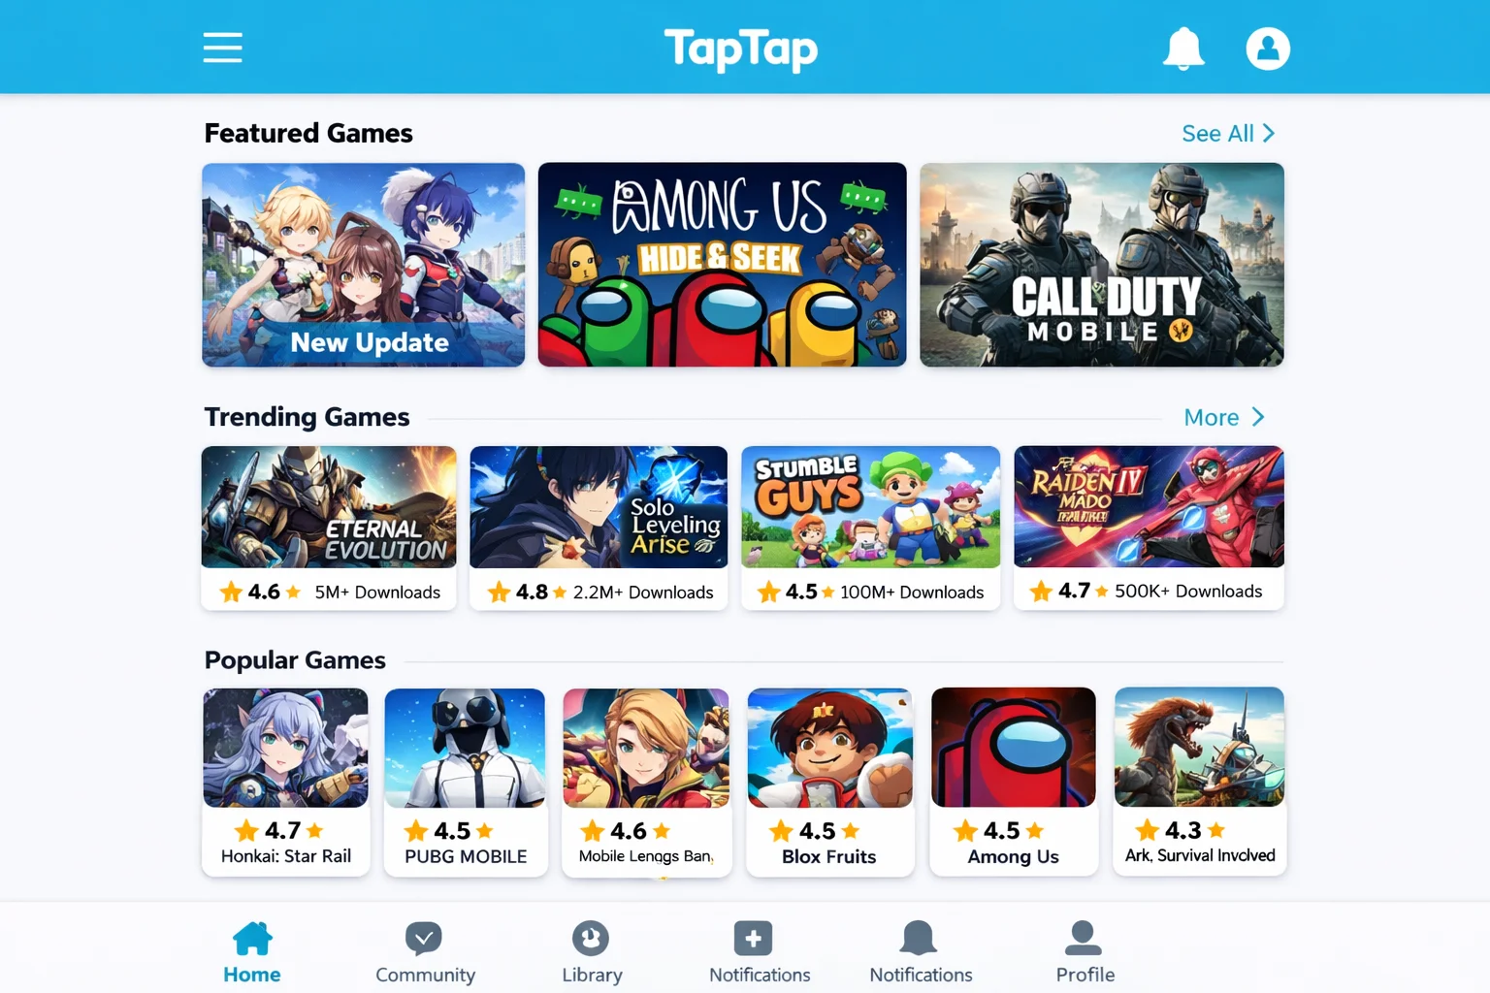Viewport: 1490px width, 993px height.
Task: Open the Among Us Hide & Seek banner
Action: (722, 265)
